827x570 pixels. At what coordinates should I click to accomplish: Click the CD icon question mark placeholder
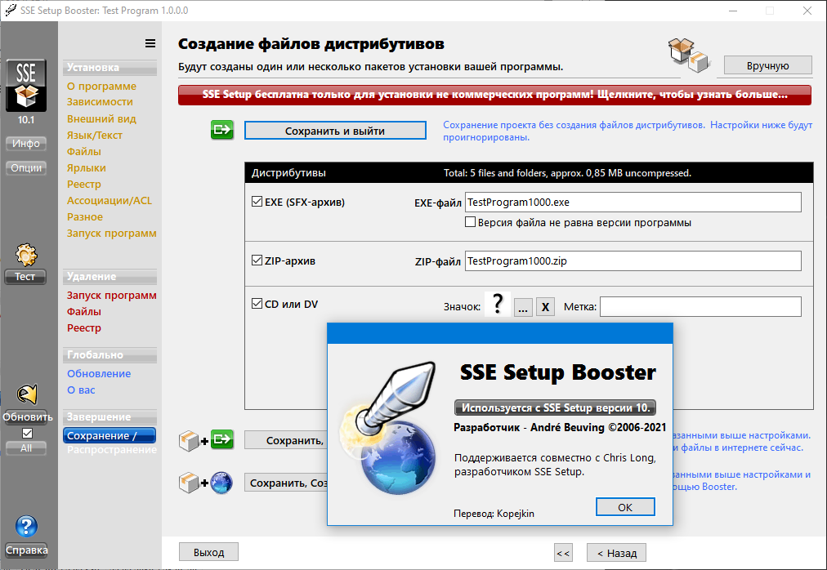click(x=498, y=305)
